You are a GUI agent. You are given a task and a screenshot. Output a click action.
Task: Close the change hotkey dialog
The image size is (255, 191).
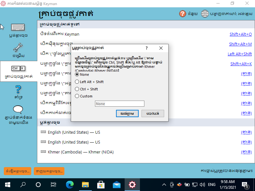pyautogui.click(x=161, y=48)
